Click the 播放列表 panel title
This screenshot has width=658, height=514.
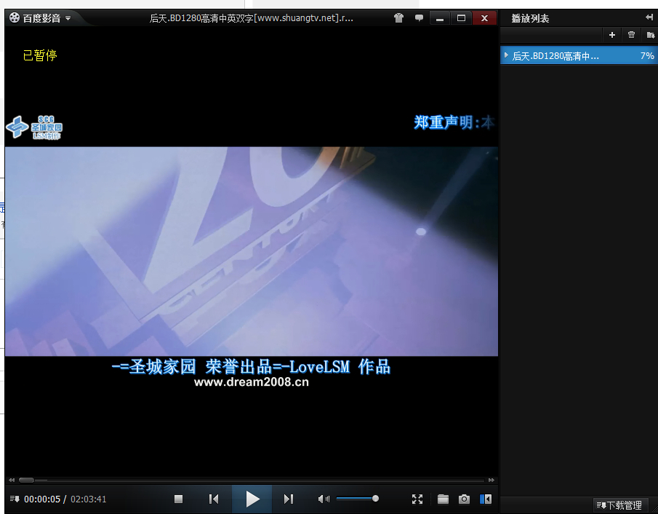click(x=530, y=18)
